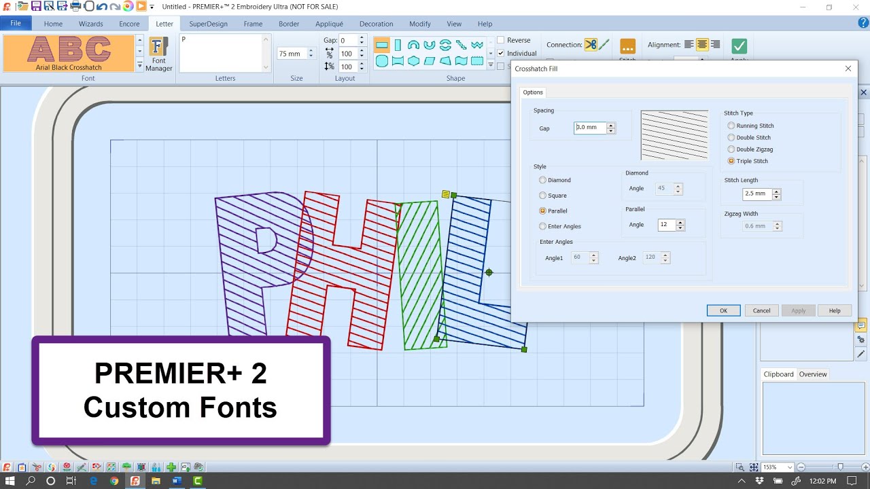
Task: Switch to the SuperDesign ribbon tab
Action: [x=209, y=24]
